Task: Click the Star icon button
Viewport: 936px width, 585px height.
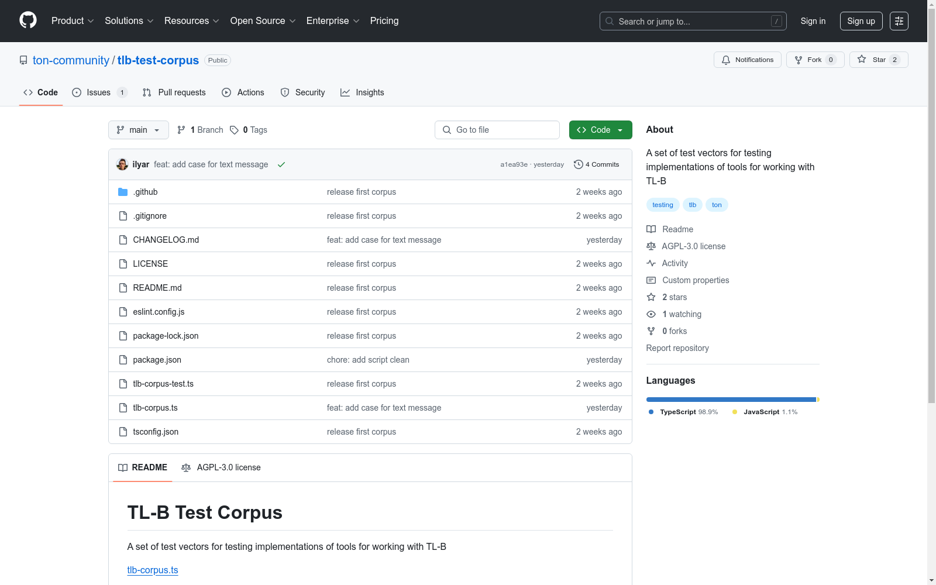Action: tap(879, 60)
